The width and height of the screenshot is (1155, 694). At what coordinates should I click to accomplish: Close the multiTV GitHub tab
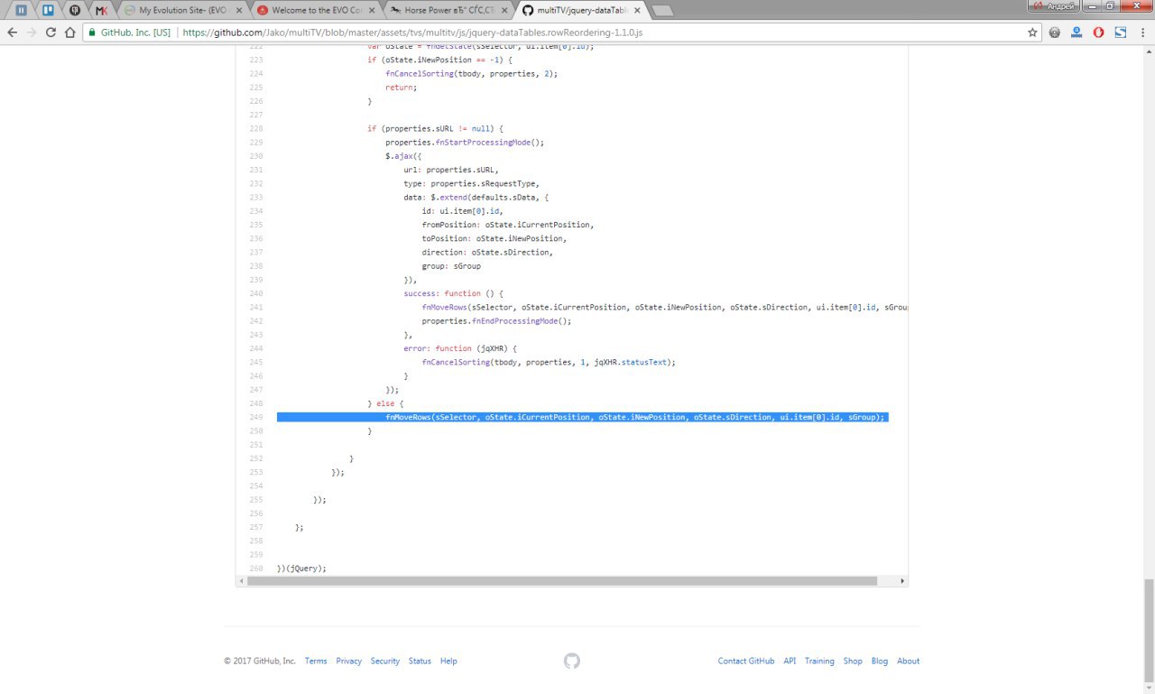pyautogui.click(x=635, y=10)
